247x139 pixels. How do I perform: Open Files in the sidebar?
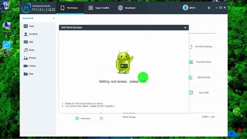coord(29,74)
